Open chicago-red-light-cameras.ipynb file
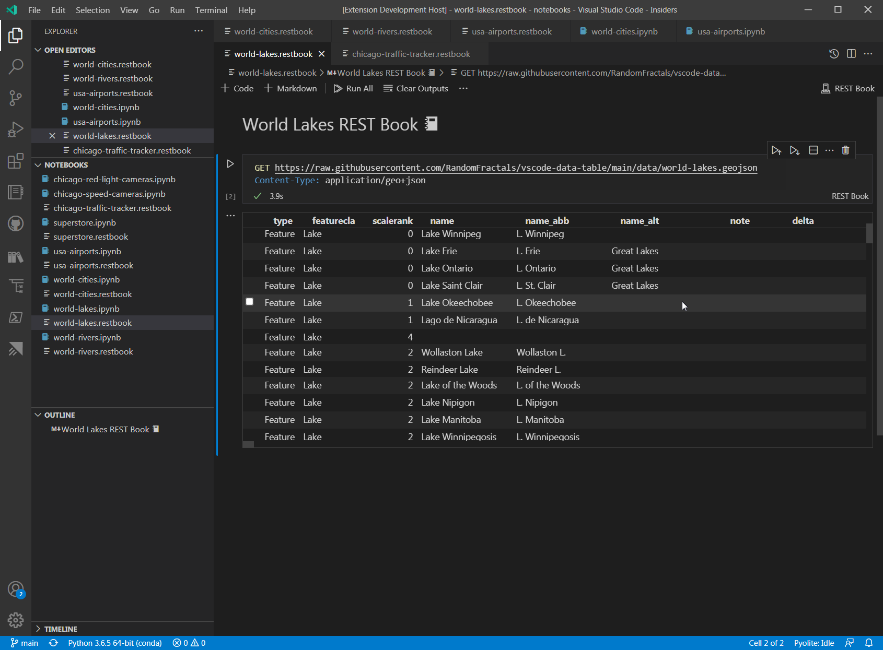The width and height of the screenshot is (883, 650). (114, 179)
